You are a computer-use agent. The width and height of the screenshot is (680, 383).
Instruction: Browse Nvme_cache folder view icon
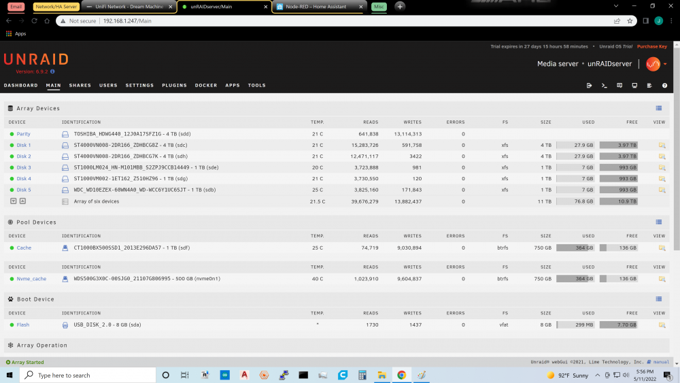point(662,279)
